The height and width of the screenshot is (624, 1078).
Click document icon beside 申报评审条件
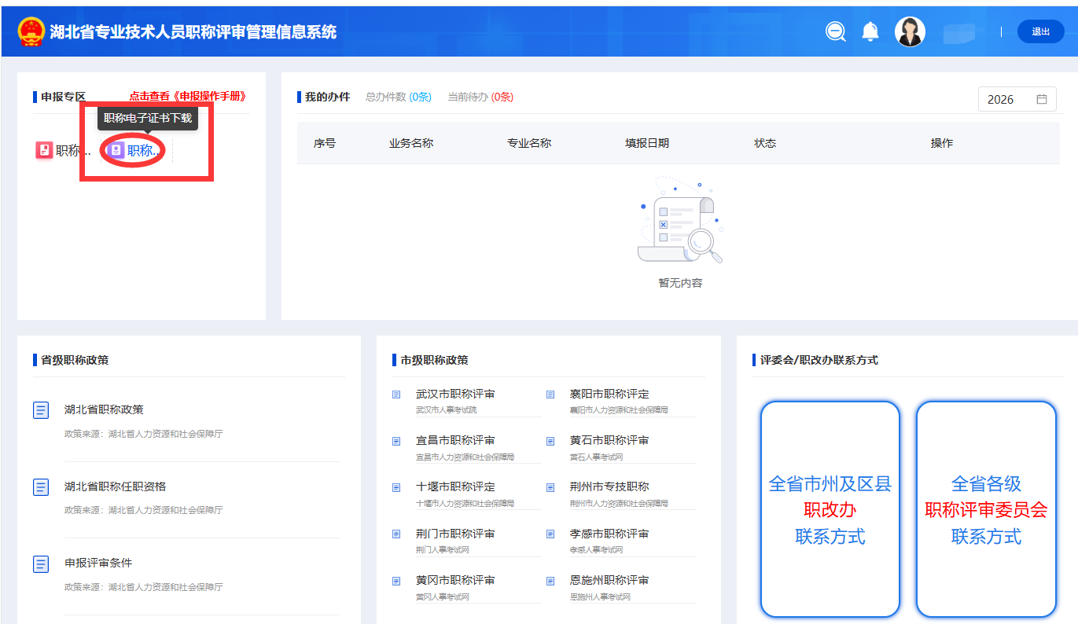pyautogui.click(x=41, y=563)
